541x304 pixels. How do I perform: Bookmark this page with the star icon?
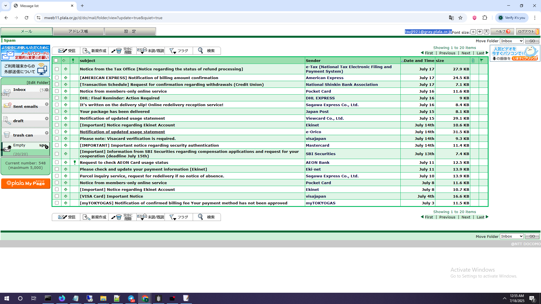(460, 18)
